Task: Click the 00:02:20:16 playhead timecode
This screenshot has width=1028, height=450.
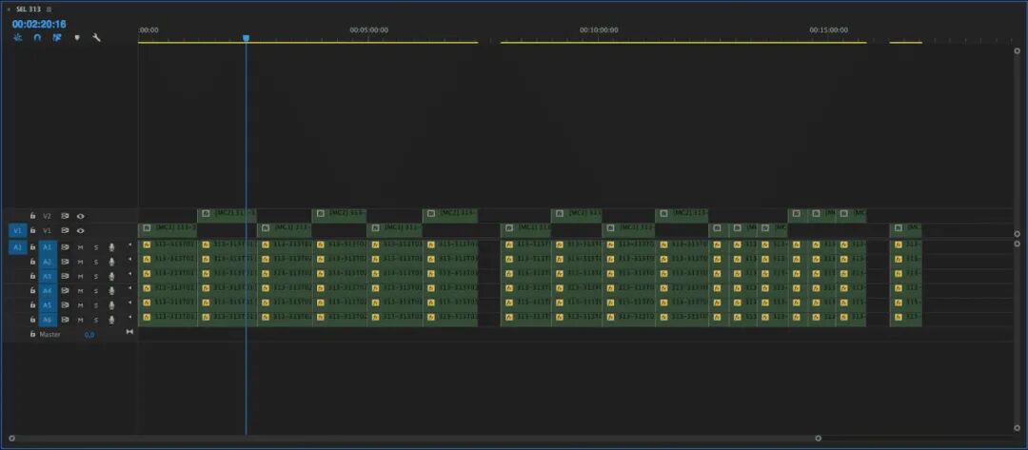Action: pyautogui.click(x=39, y=24)
